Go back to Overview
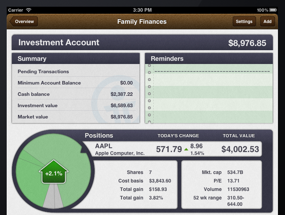Image resolution: width=285 pixels, height=215 pixels. [x=24, y=22]
